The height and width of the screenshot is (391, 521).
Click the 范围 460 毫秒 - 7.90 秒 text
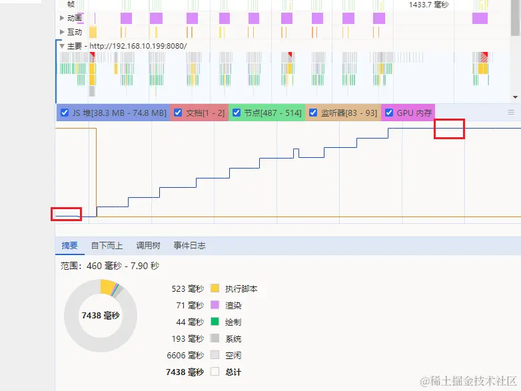click(x=110, y=266)
